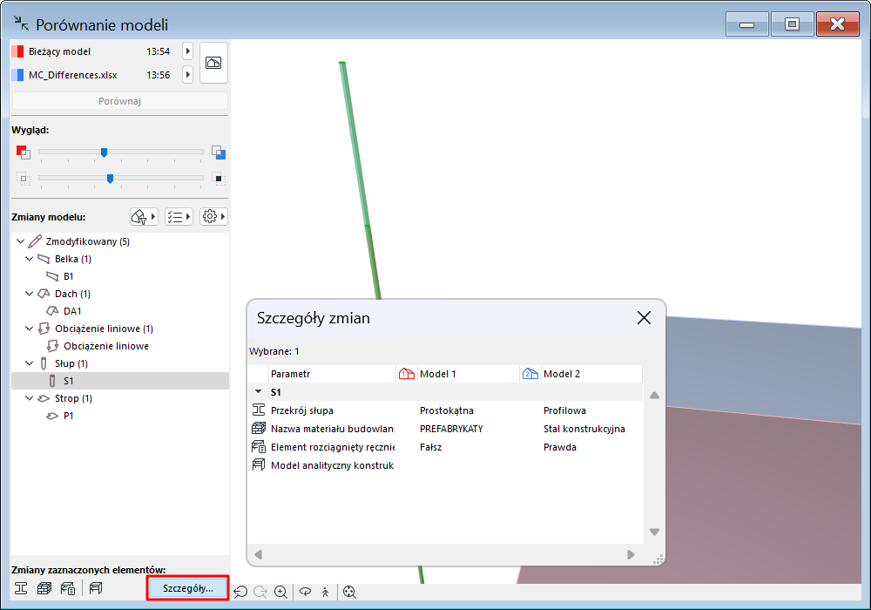Select Model analityczny konstruk row
This screenshot has width=871, height=610.
(x=444, y=465)
